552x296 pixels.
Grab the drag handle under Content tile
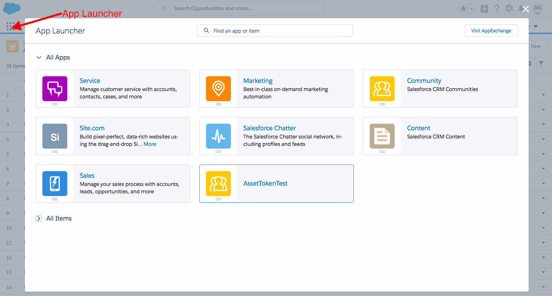[x=382, y=152]
